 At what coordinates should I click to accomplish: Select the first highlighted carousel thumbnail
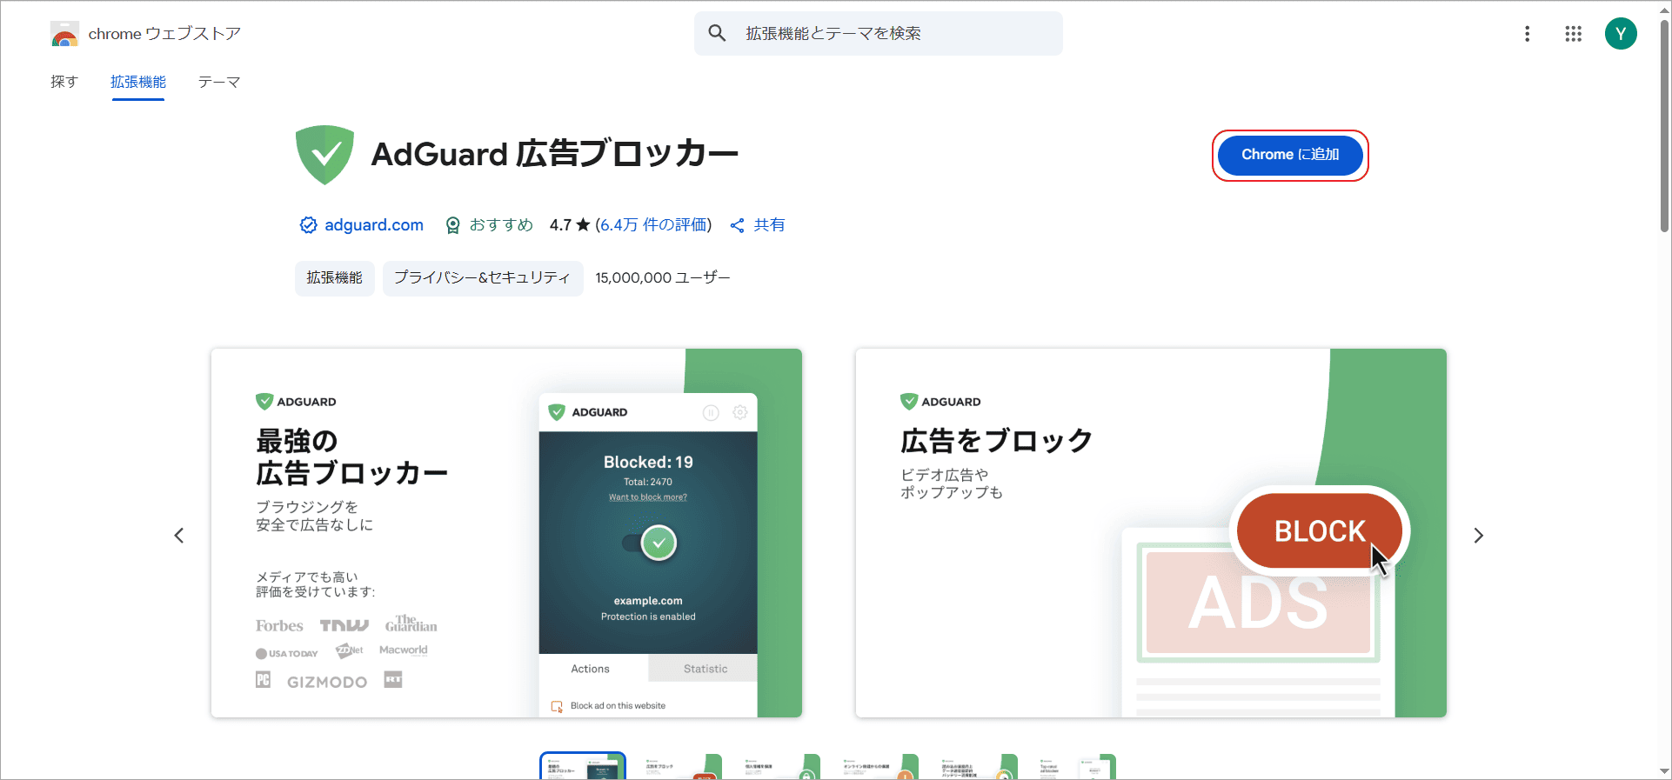pos(583,766)
